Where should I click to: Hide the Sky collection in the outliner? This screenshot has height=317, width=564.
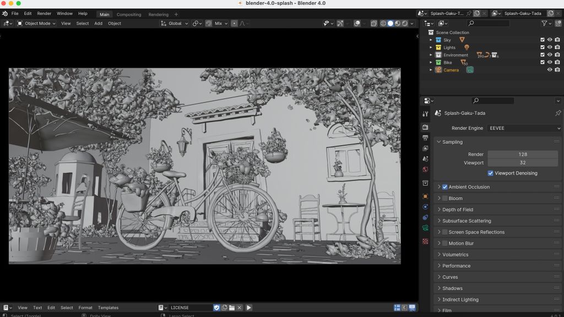click(x=549, y=40)
